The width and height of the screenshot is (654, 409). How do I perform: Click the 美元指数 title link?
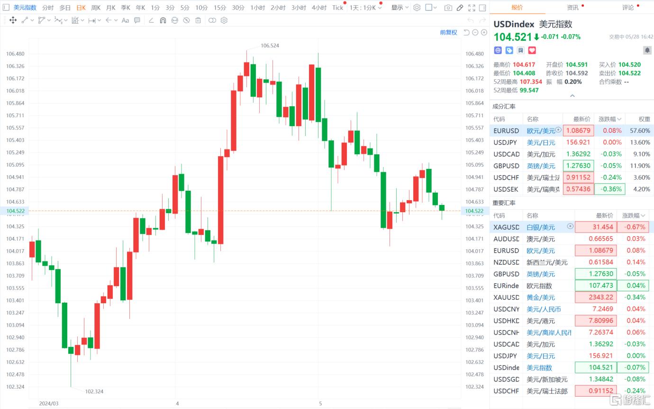25,8
